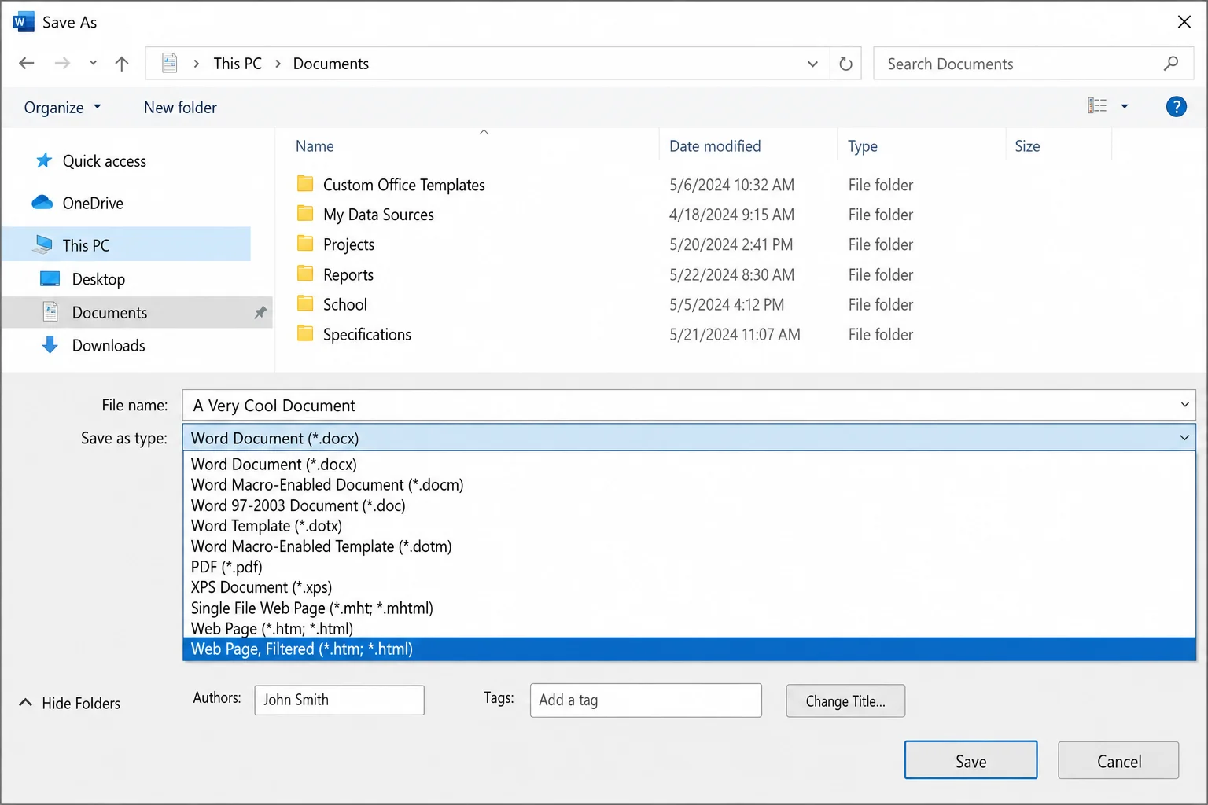
Task: Open Quick access in navigation pane
Action: [105, 161]
